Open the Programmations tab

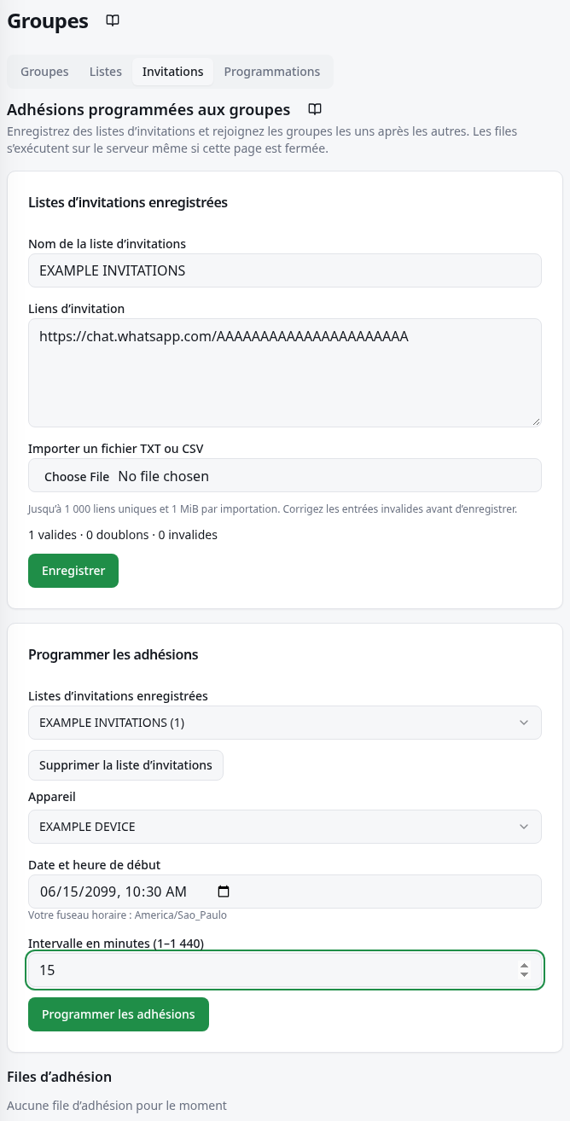pyautogui.click(x=272, y=72)
